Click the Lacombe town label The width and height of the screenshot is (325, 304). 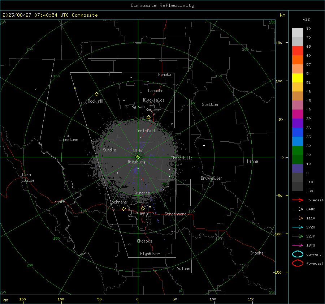tap(156, 91)
